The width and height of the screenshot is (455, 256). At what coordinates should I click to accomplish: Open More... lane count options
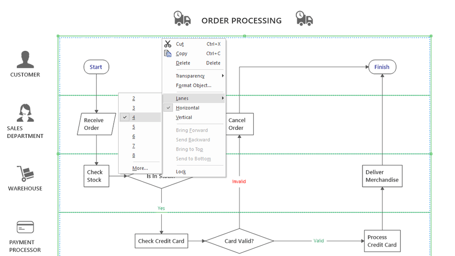pos(140,168)
